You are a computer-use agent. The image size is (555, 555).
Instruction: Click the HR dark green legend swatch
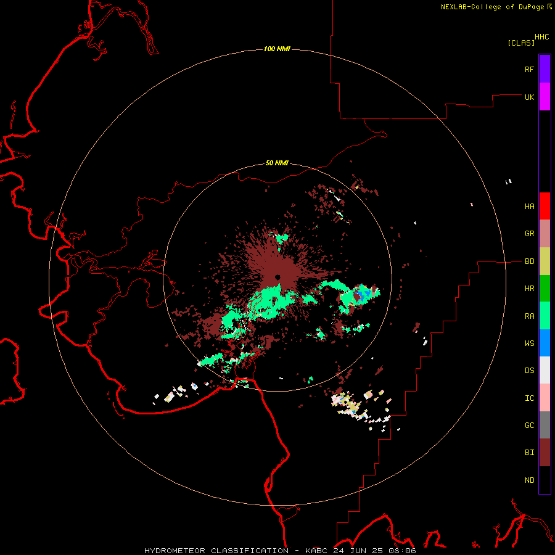point(545,289)
